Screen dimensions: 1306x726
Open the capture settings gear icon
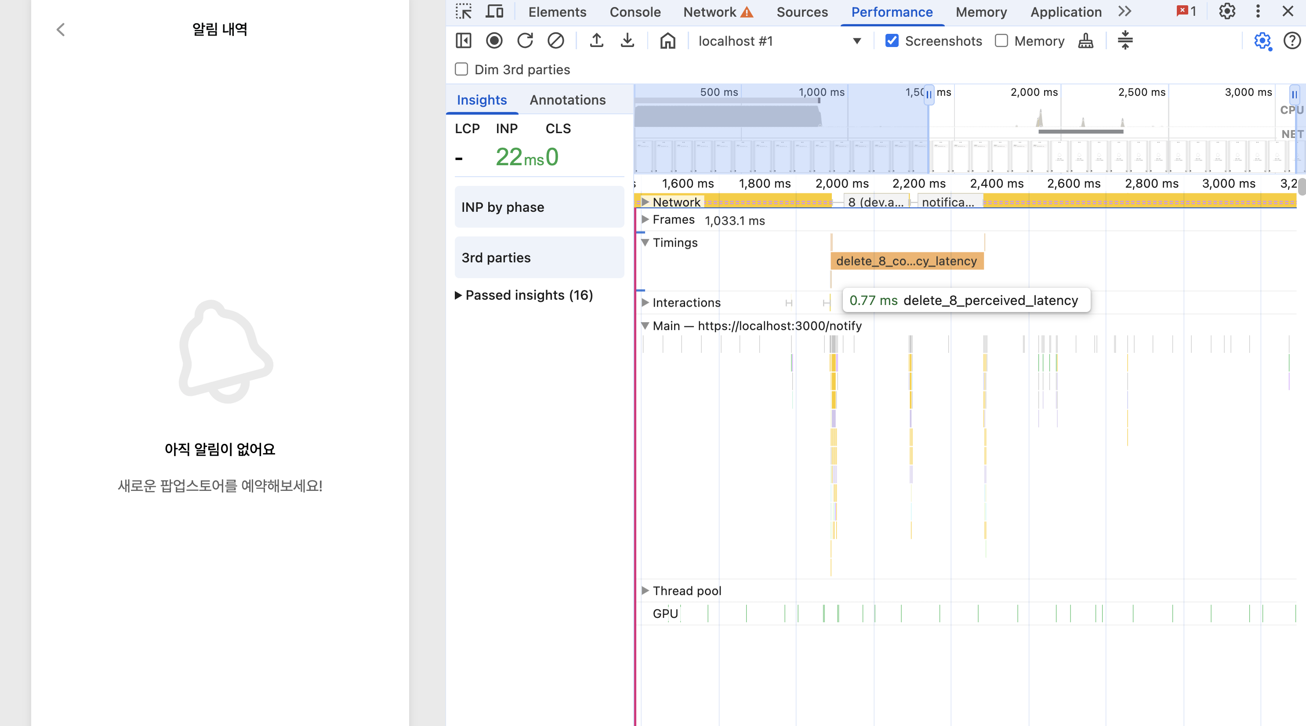(1262, 40)
